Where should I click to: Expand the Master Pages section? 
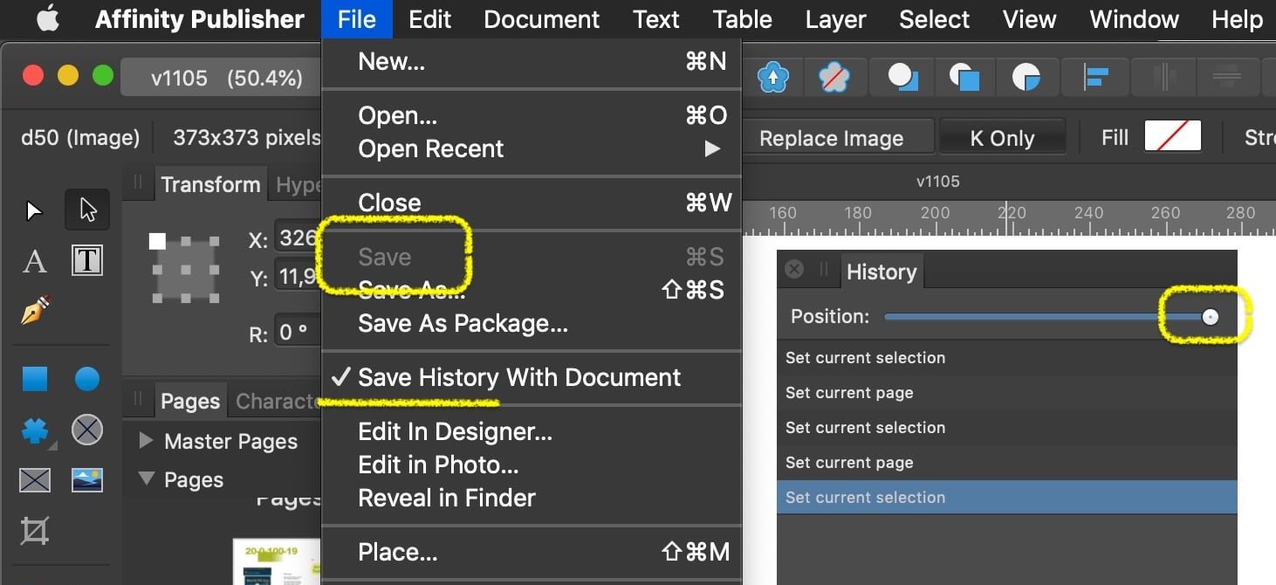tap(147, 441)
